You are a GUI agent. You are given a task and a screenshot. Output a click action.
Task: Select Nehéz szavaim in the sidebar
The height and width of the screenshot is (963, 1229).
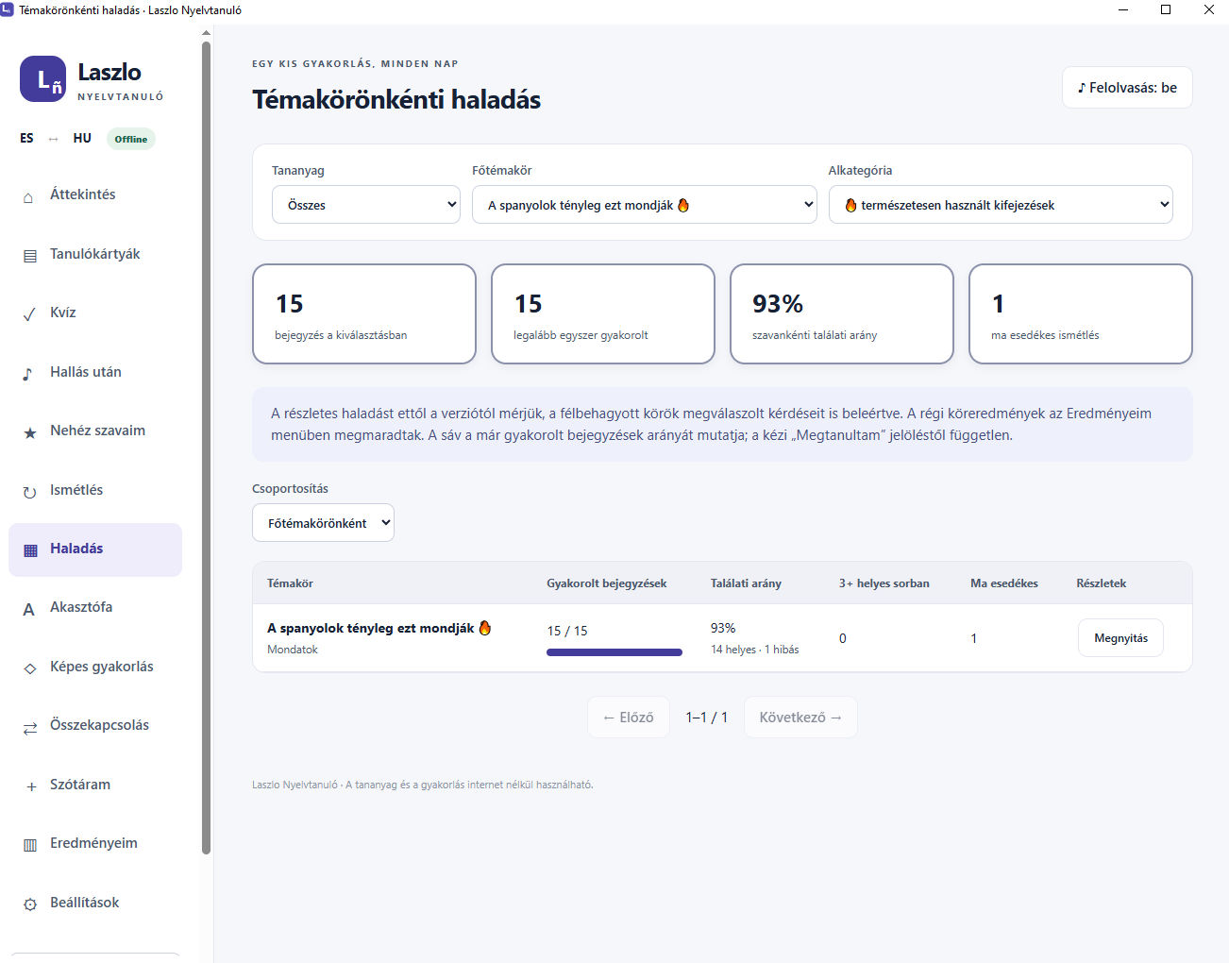(95, 431)
